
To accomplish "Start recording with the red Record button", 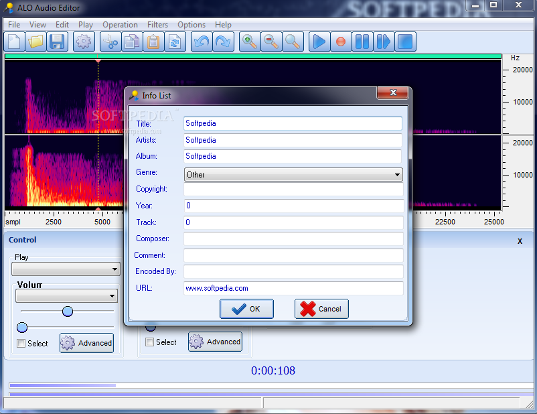I will [x=341, y=42].
